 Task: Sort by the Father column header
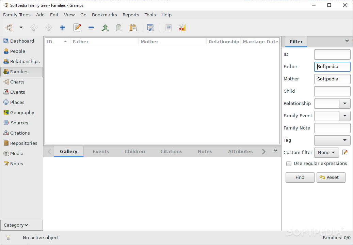(x=104, y=42)
